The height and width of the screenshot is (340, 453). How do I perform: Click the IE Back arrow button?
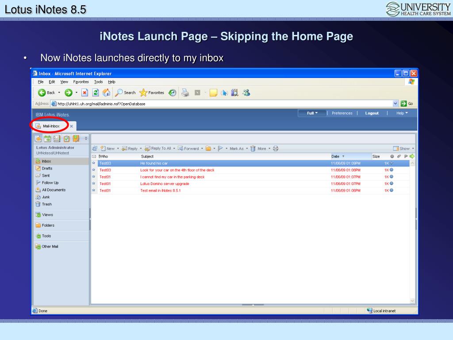click(x=42, y=93)
